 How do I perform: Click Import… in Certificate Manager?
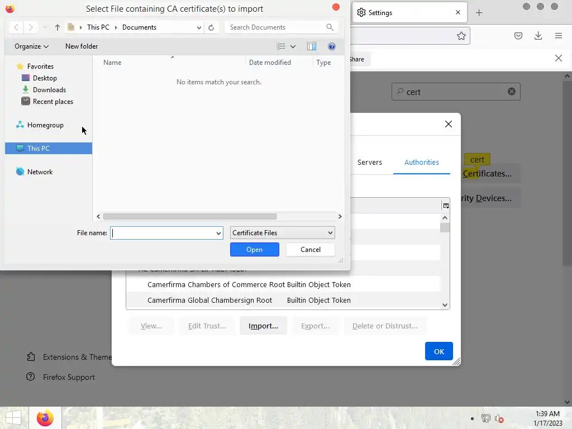(263, 326)
